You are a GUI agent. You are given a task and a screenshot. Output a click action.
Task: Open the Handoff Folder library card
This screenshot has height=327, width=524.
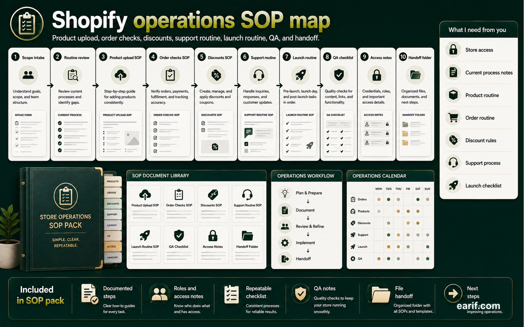click(247, 245)
